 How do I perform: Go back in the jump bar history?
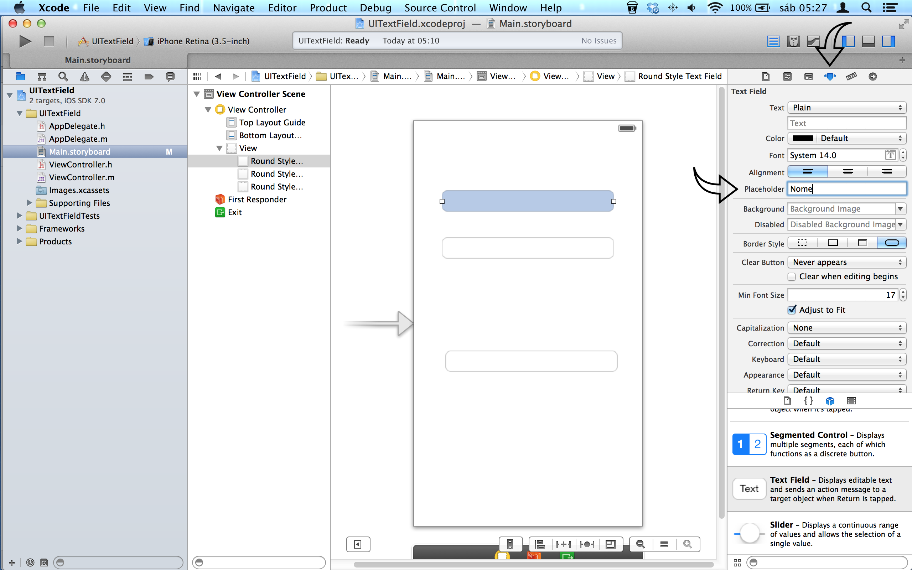point(218,77)
